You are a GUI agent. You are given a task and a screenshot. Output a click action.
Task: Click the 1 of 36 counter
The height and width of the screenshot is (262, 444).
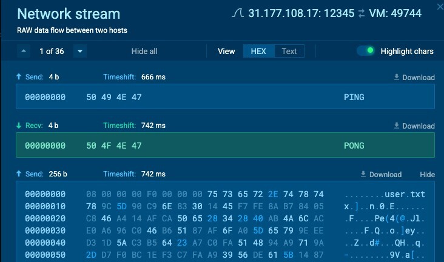point(52,52)
